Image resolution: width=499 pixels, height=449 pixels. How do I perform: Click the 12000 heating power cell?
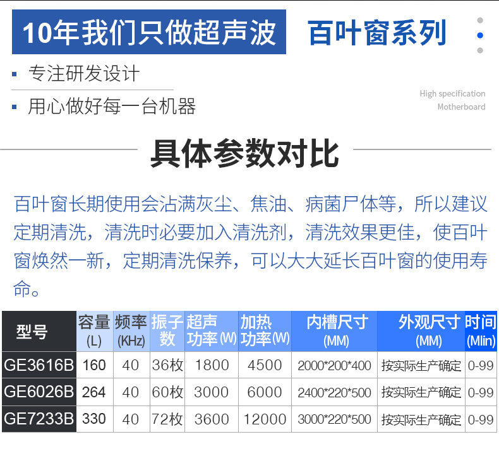(265, 419)
